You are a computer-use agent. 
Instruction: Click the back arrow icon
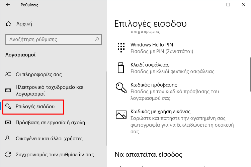coord(8,5)
